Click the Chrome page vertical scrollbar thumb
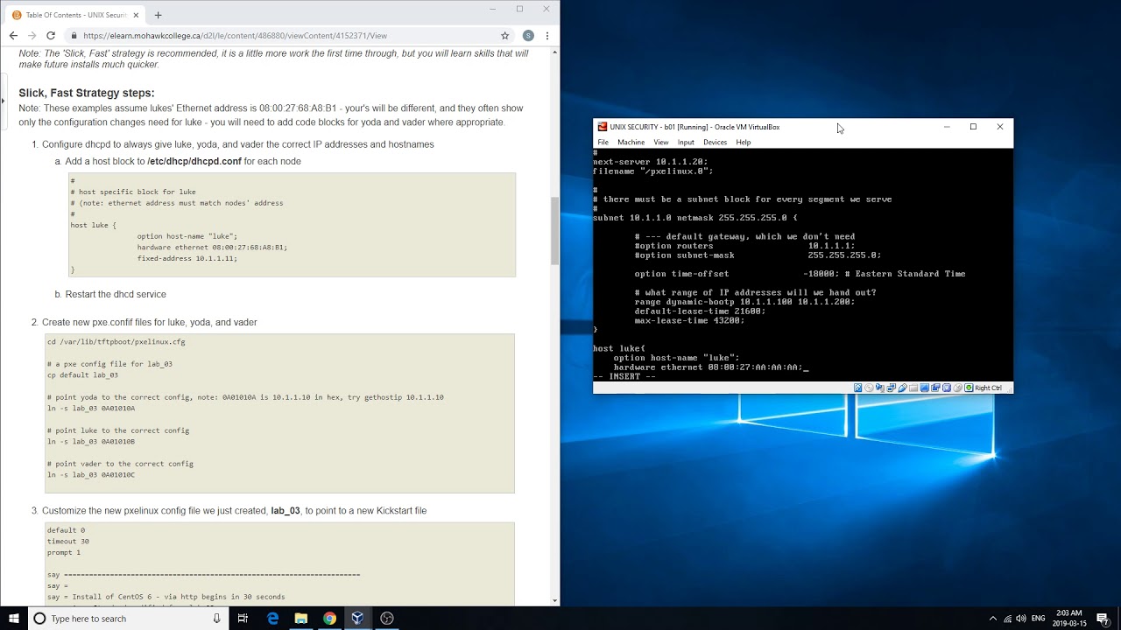1121x630 pixels. [x=554, y=231]
